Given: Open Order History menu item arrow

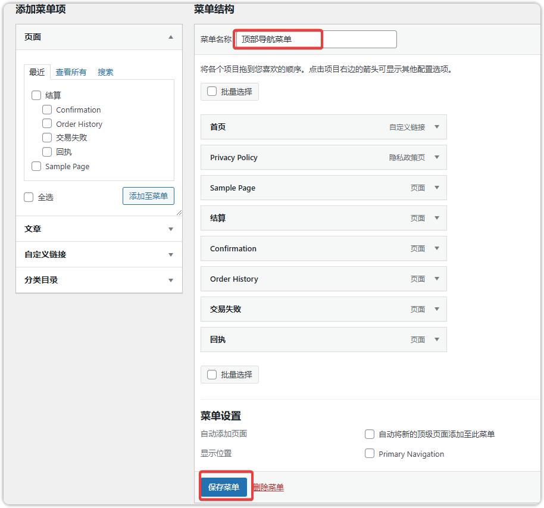Looking at the screenshot, I should [x=437, y=279].
